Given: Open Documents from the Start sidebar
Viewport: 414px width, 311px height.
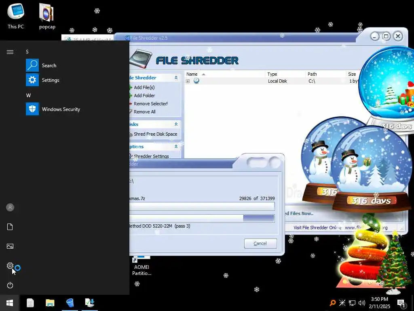Looking at the screenshot, I should 10,227.
